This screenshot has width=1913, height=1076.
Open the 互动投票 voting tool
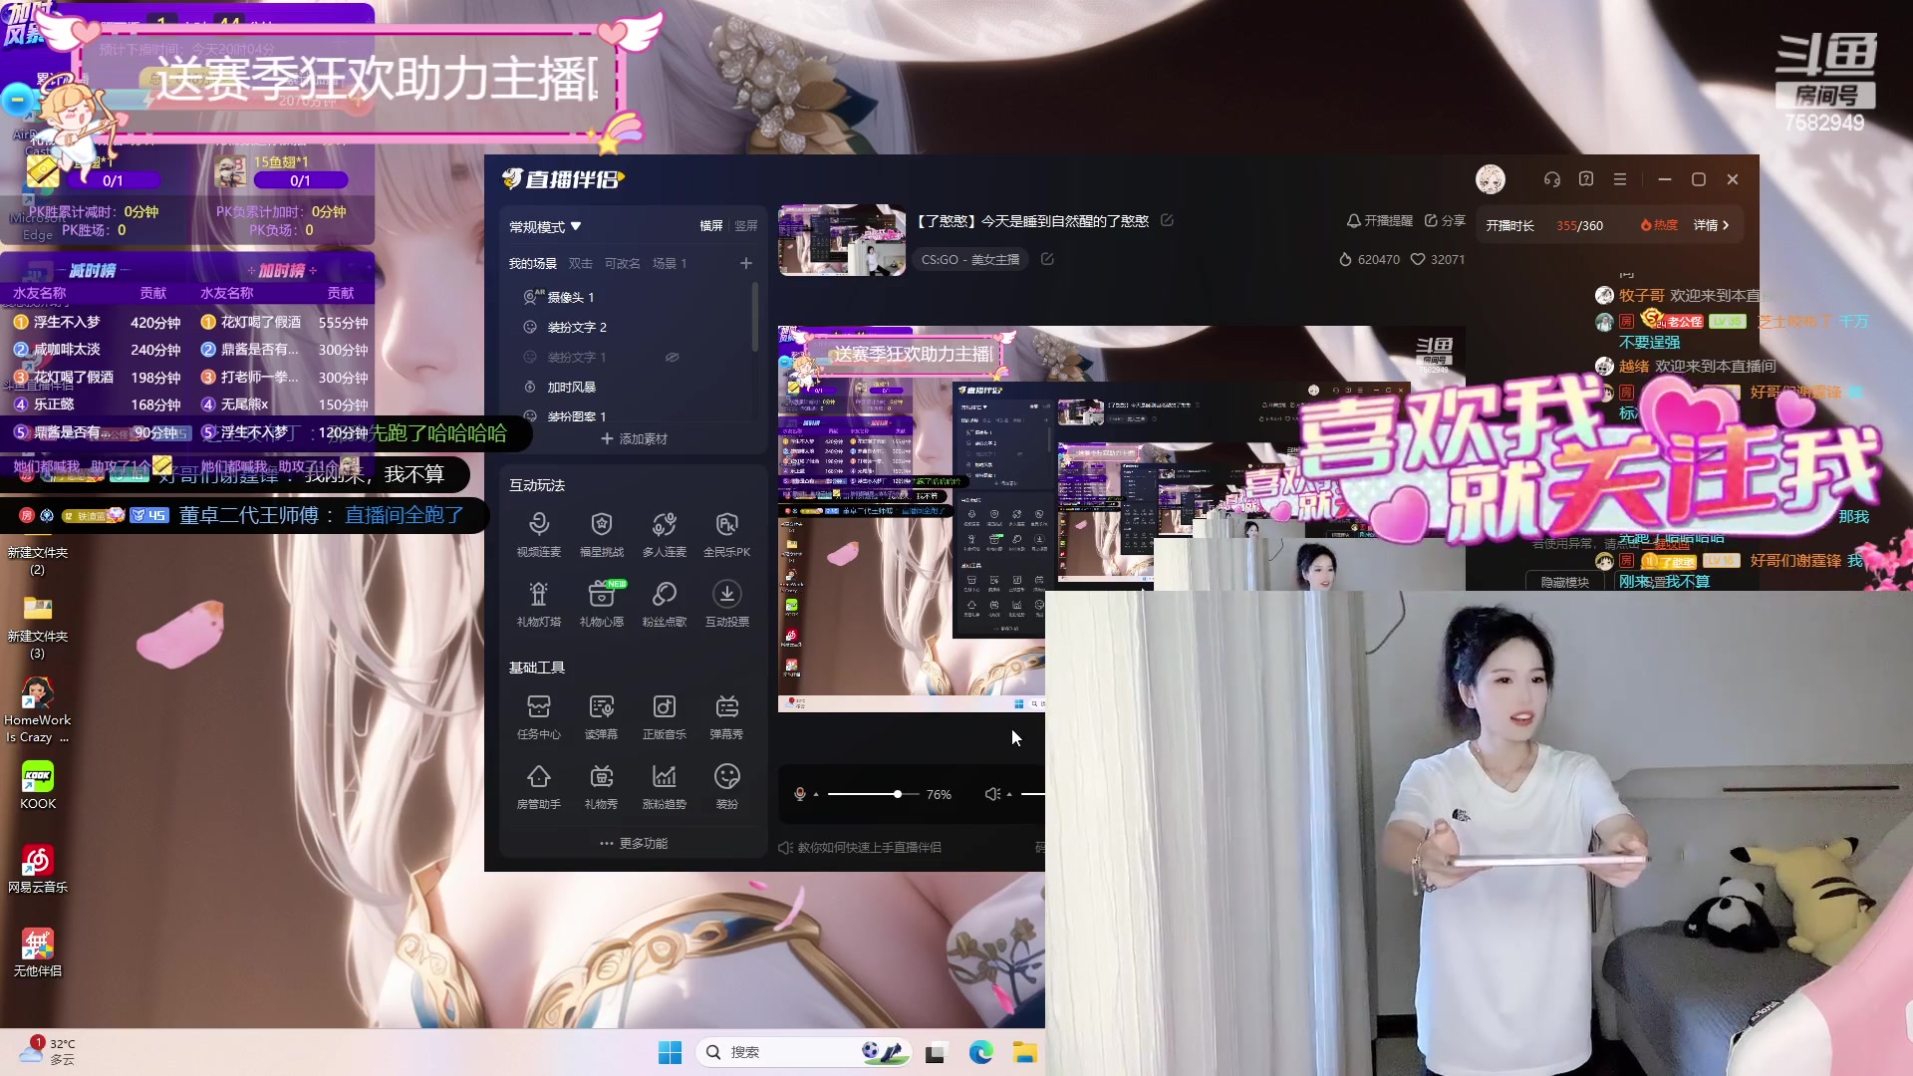coord(726,604)
